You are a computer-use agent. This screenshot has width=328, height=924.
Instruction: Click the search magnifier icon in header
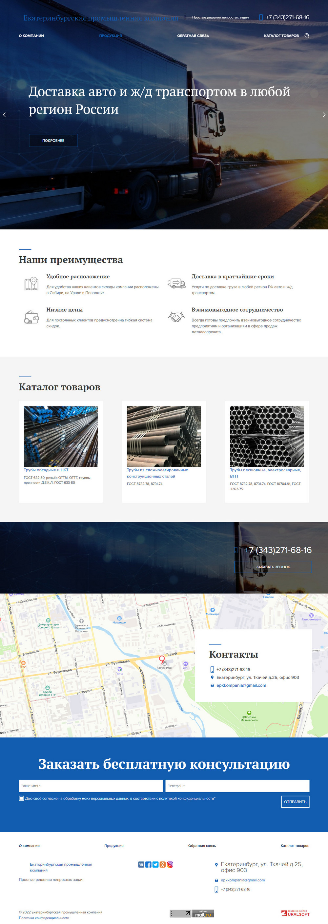point(307,35)
